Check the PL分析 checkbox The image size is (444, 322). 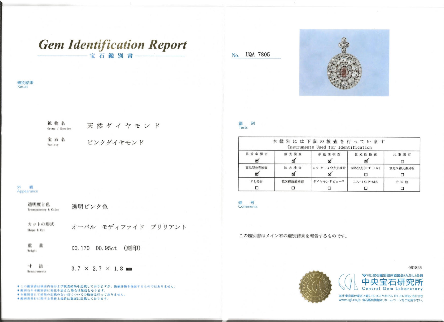[x=257, y=188]
